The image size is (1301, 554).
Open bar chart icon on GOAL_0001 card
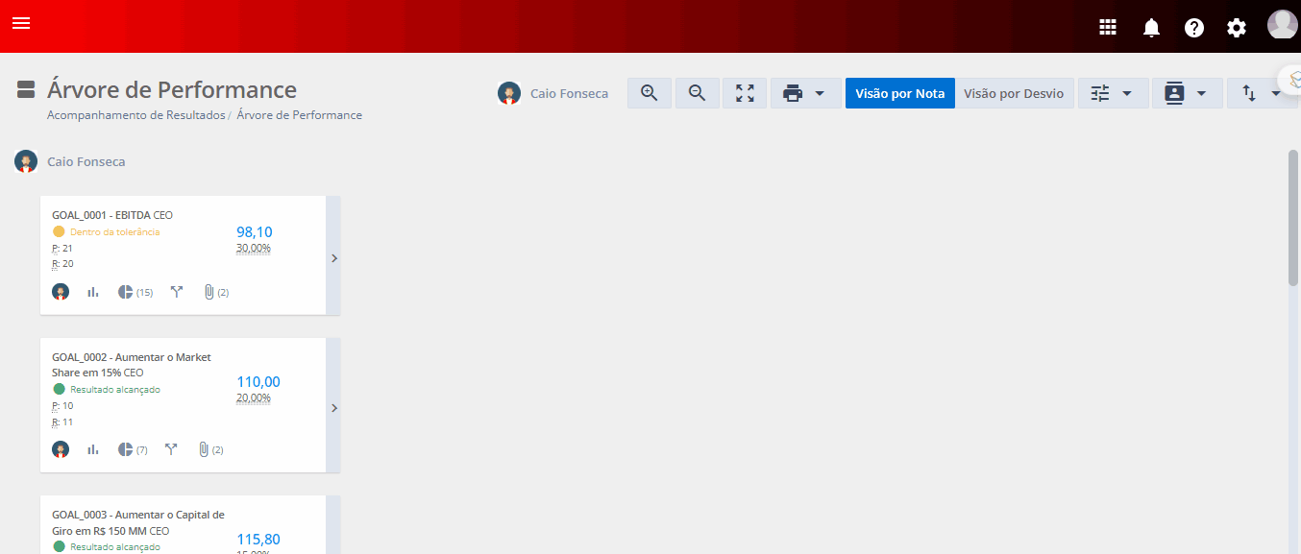(93, 292)
